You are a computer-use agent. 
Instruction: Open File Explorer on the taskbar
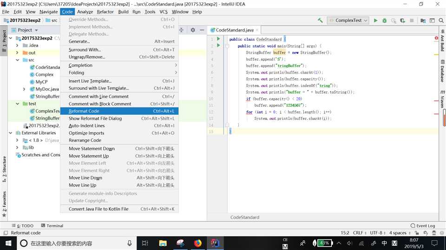[x=163, y=243]
